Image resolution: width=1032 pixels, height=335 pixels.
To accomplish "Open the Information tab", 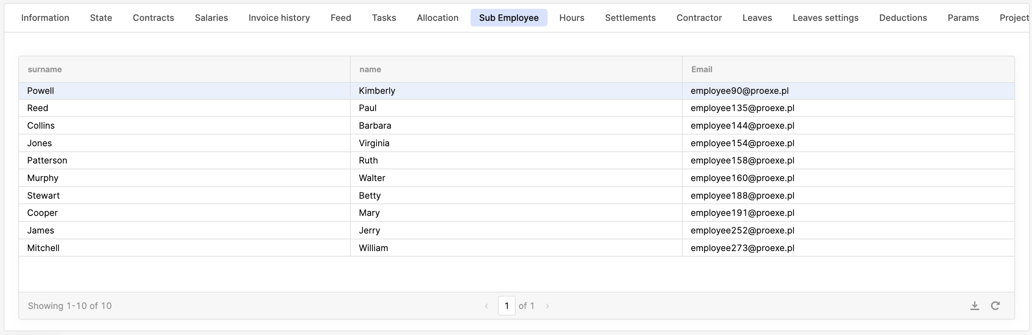I will (x=45, y=18).
